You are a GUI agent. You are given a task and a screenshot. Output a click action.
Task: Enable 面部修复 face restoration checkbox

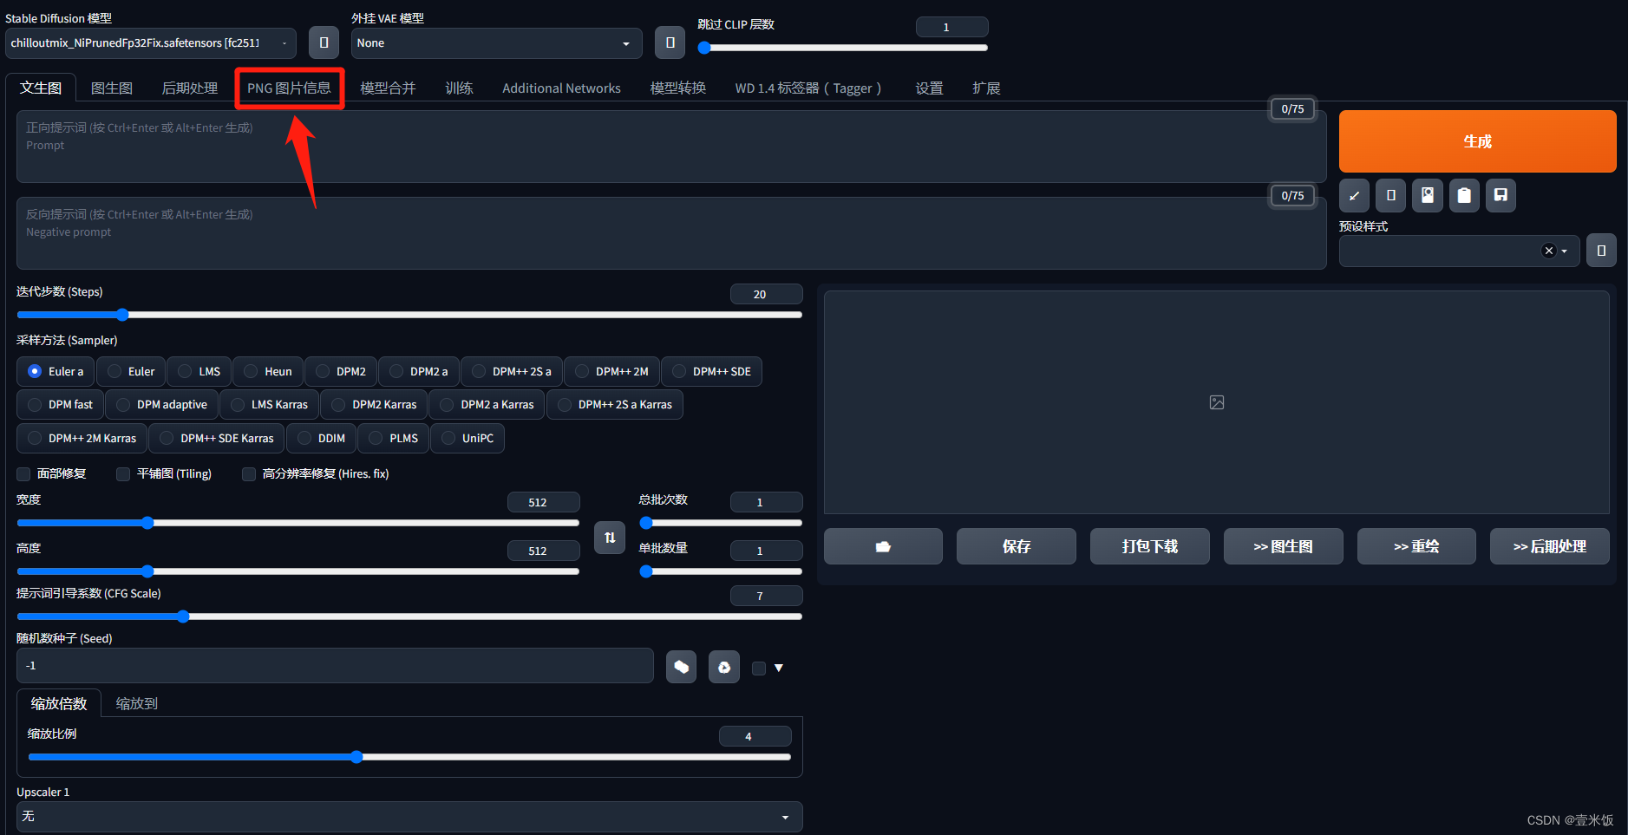click(23, 474)
